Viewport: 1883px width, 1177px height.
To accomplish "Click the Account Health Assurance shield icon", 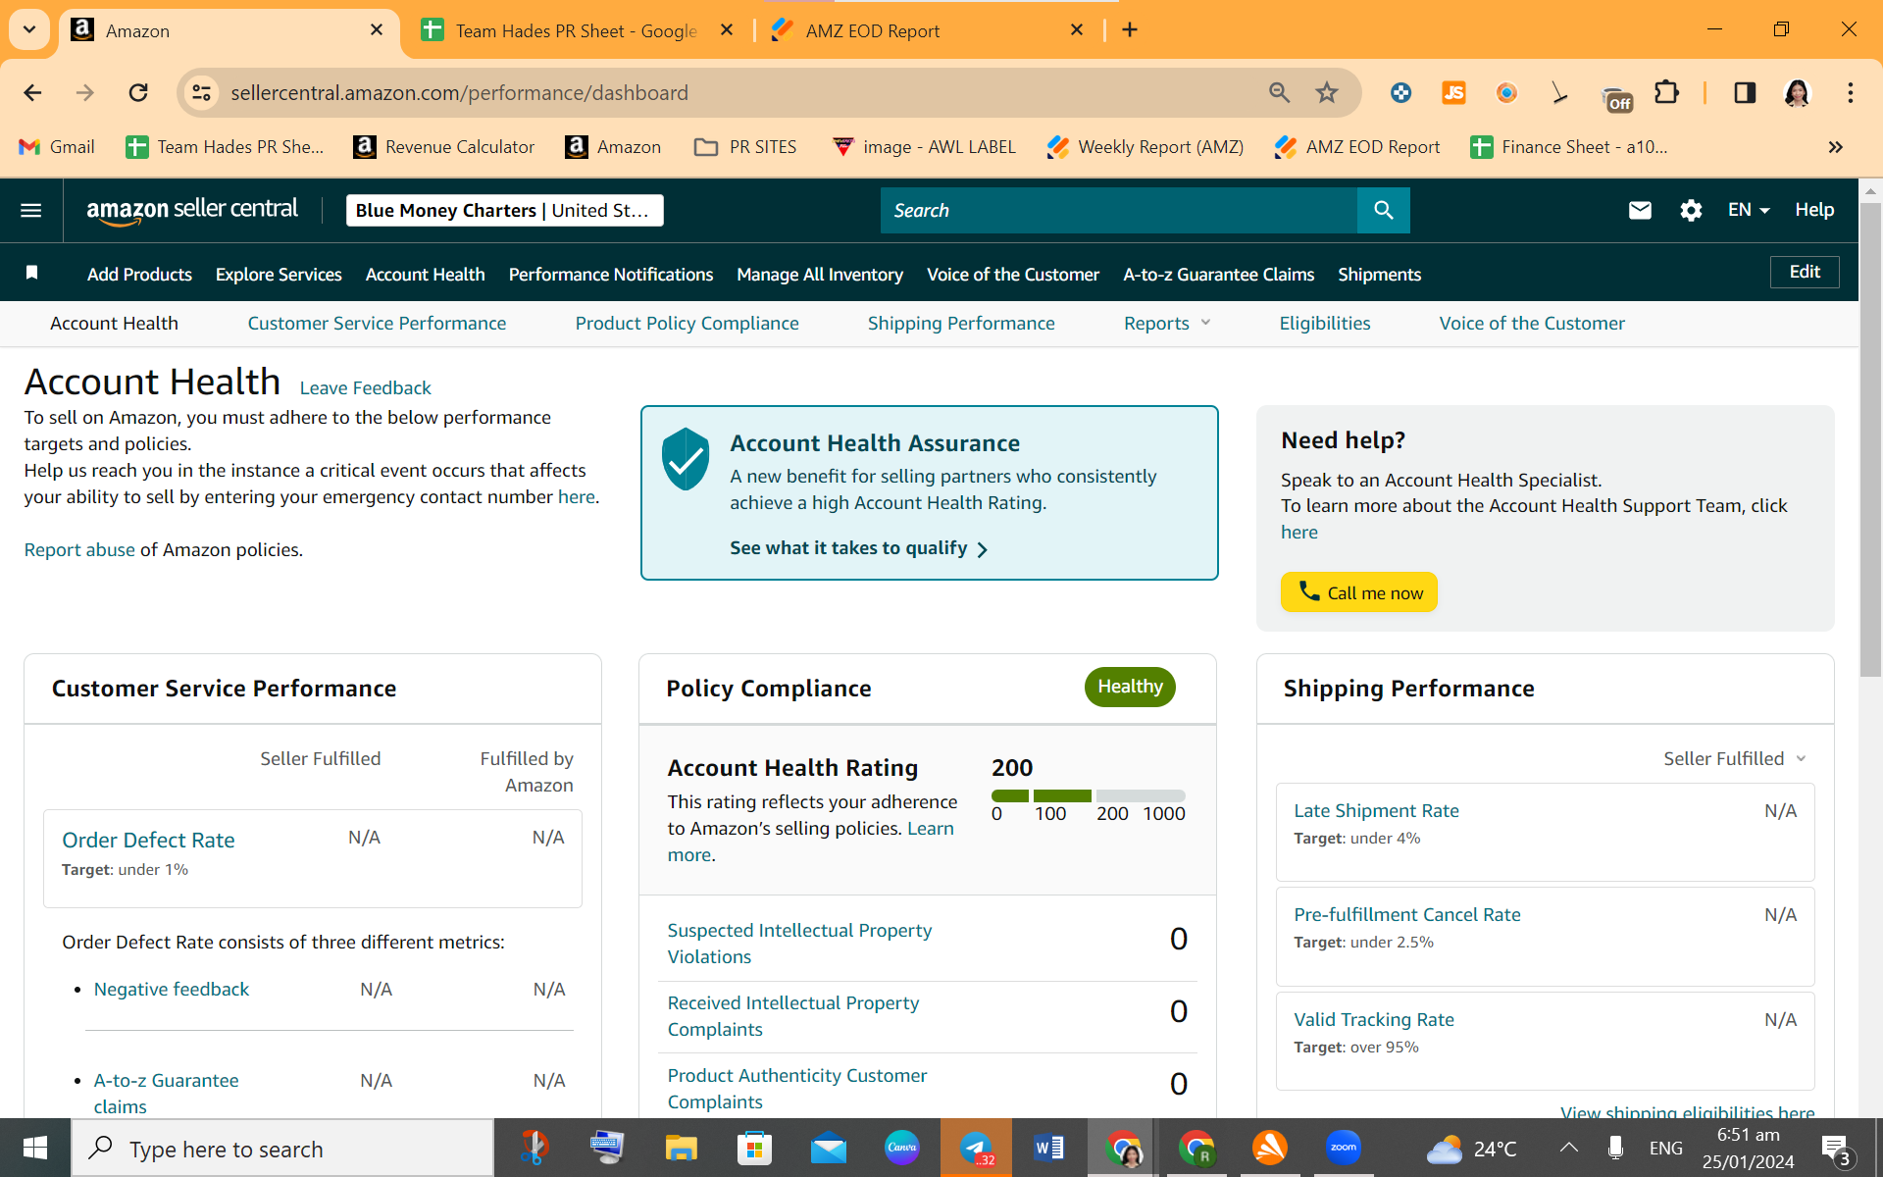I will (x=685, y=458).
